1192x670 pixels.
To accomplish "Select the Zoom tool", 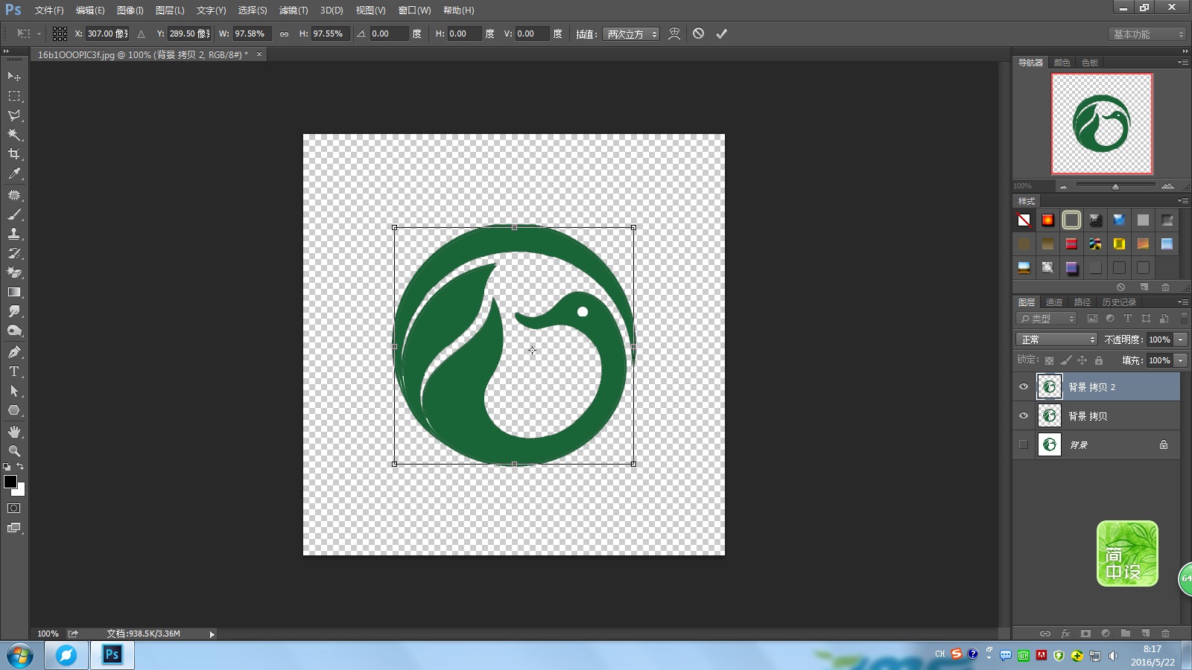I will [x=14, y=451].
